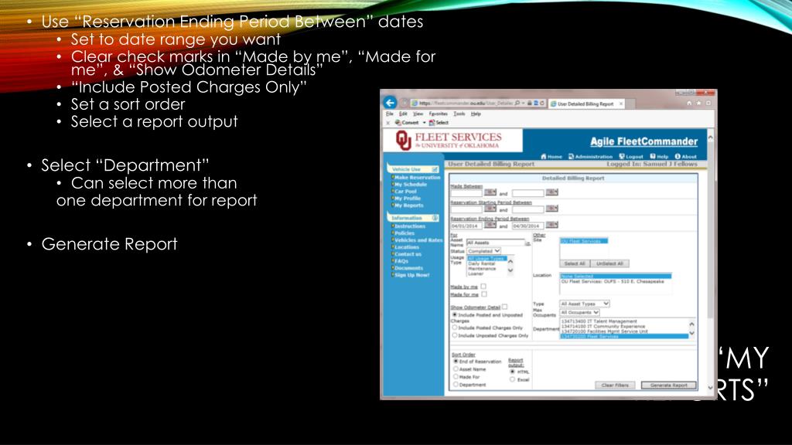Viewport: 792px width, 445px height.
Task: Close the User Detailed Billing Report tab
Action: click(621, 104)
